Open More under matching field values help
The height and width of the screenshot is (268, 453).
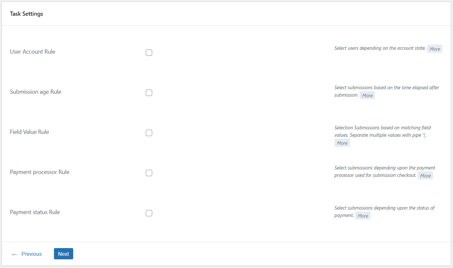pyautogui.click(x=342, y=143)
